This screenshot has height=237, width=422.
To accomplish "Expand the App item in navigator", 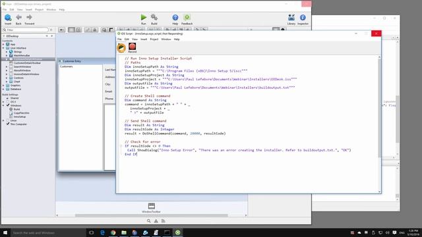I will point(3,44).
